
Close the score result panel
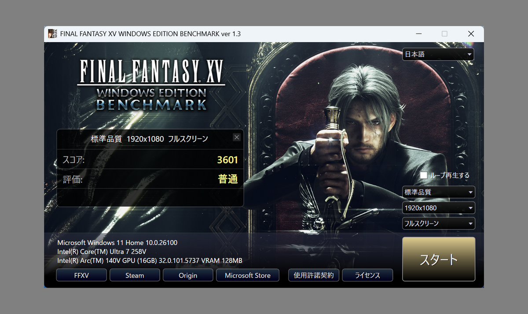tap(237, 137)
